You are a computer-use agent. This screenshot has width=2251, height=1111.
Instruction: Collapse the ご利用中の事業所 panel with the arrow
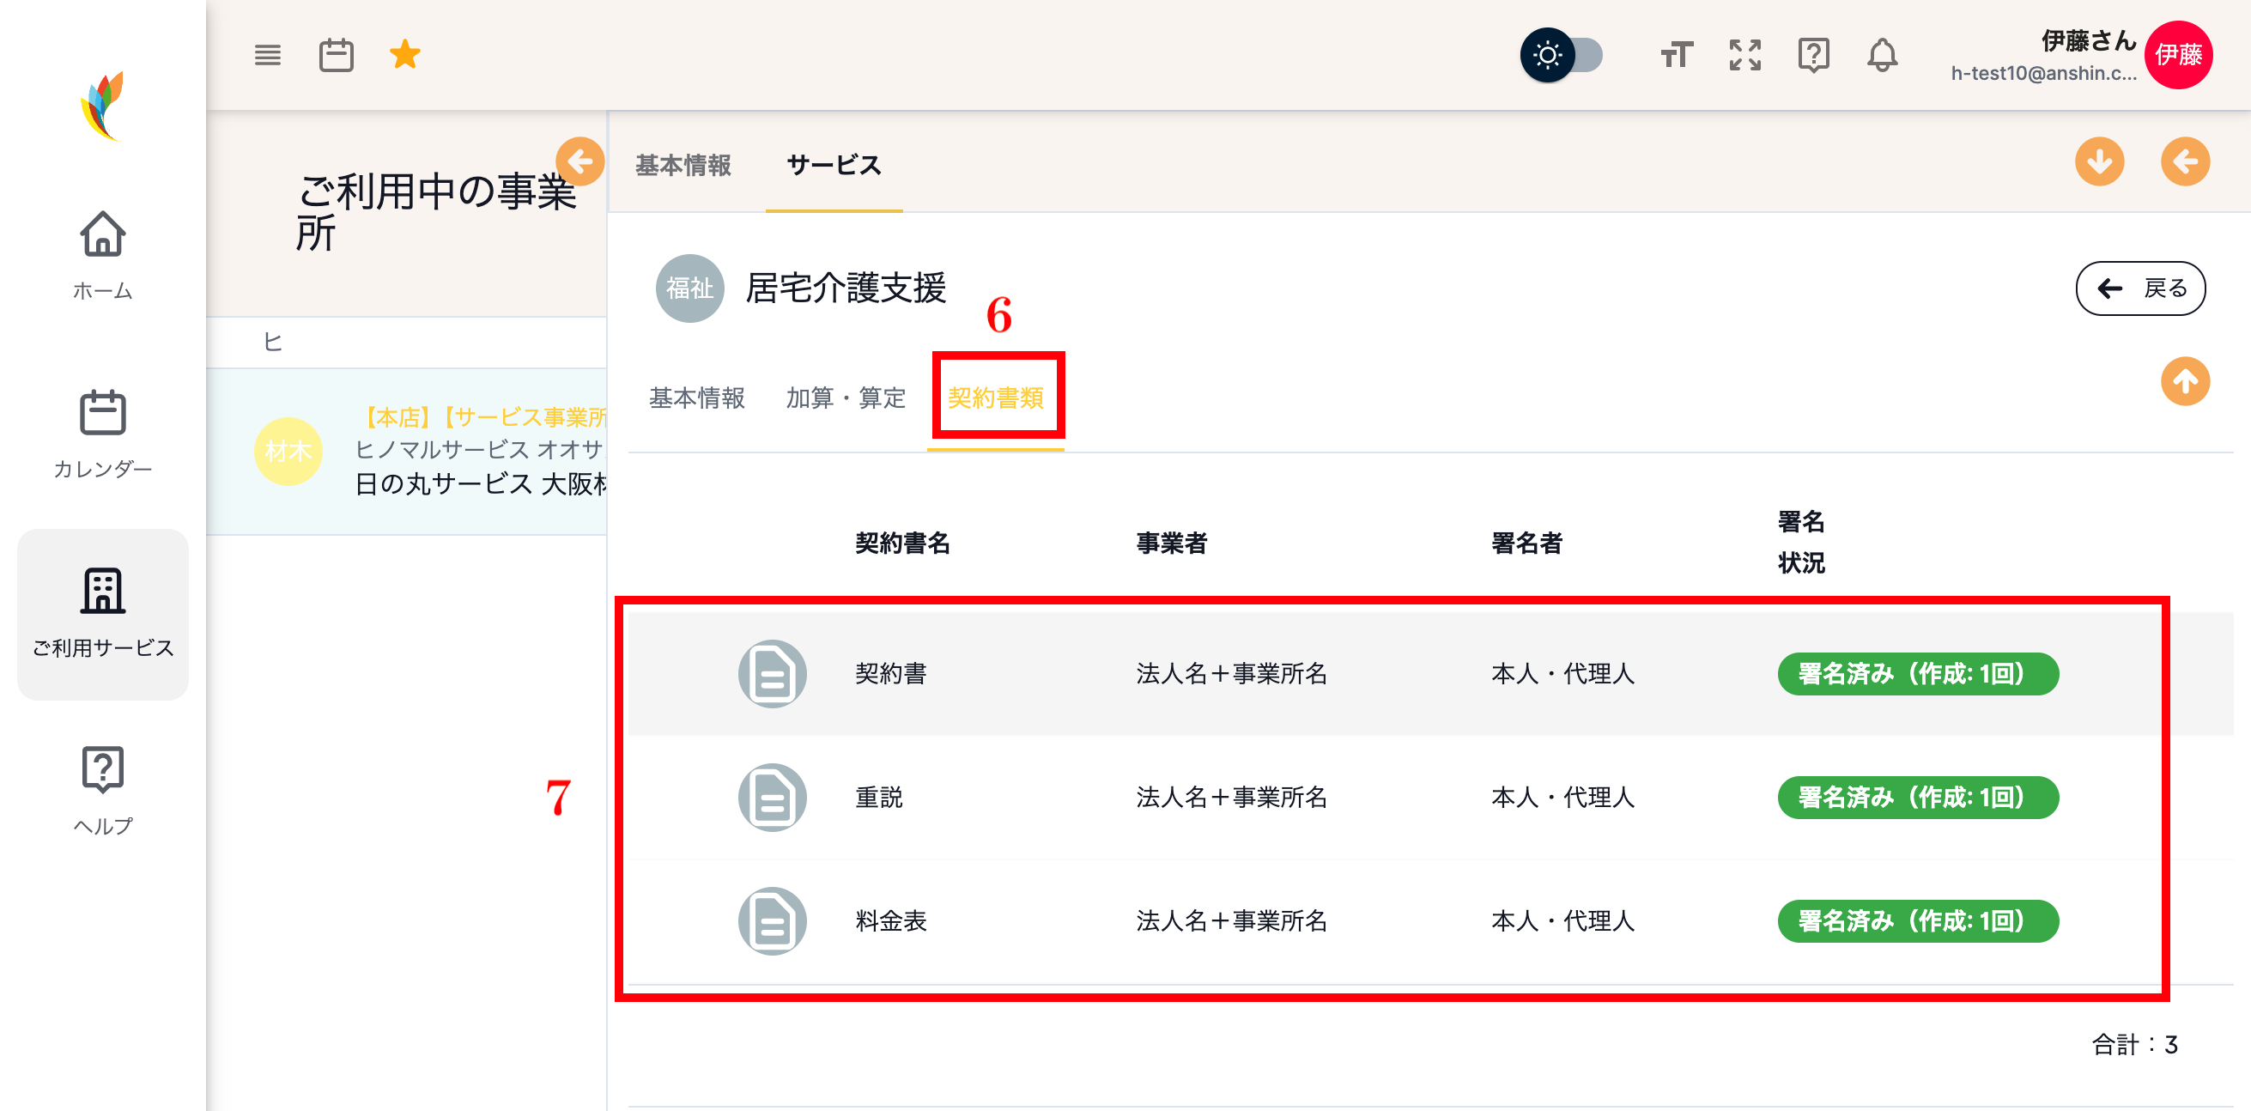pos(579,161)
